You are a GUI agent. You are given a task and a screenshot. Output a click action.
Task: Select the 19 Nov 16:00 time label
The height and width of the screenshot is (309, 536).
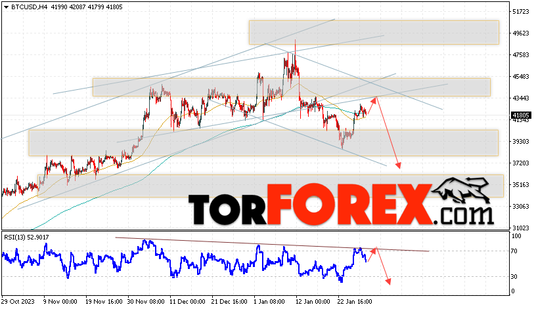104,302
